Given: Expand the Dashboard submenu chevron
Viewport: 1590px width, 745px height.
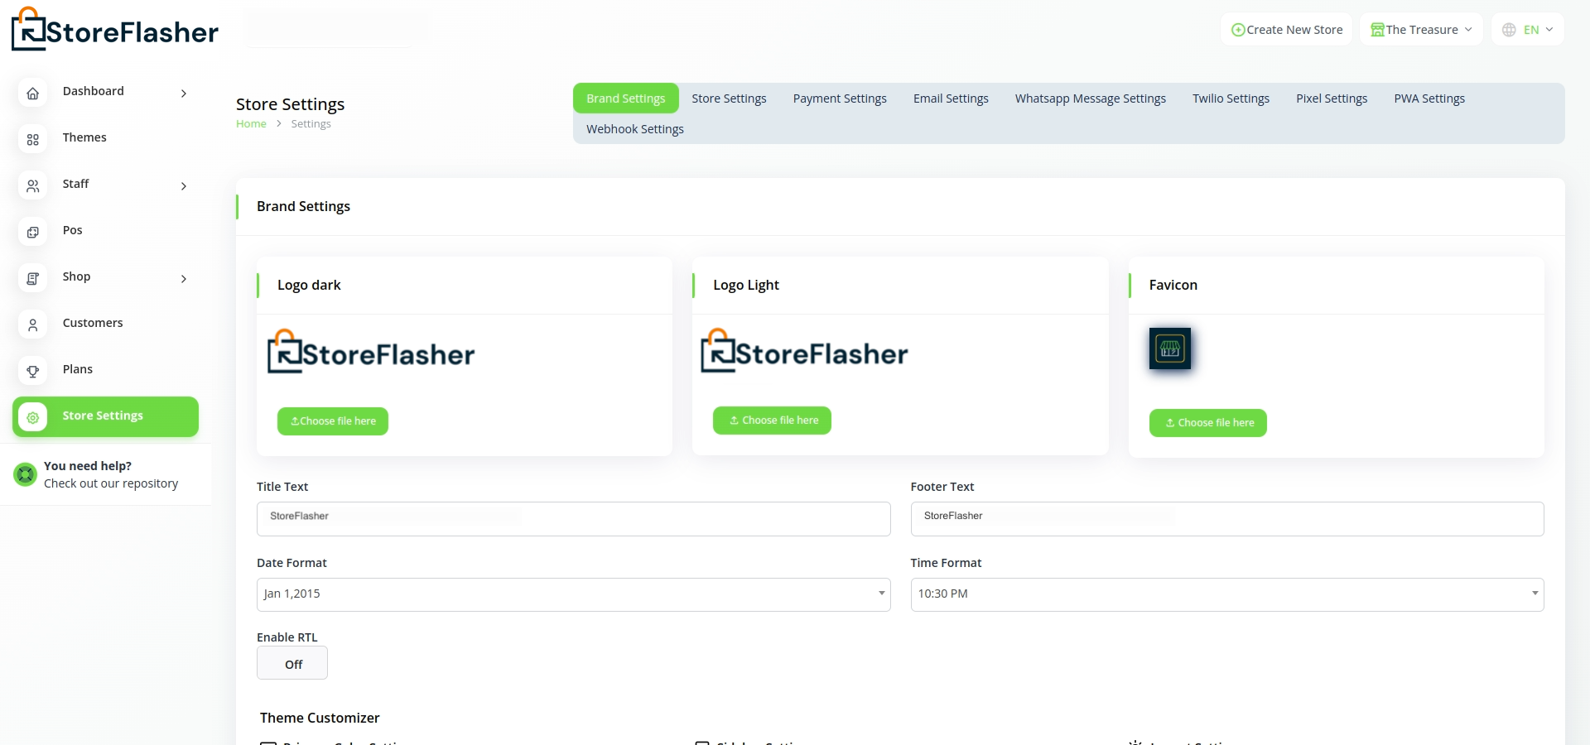Looking at the screenshot, I should pyautogui.click(x=184, y=94).
